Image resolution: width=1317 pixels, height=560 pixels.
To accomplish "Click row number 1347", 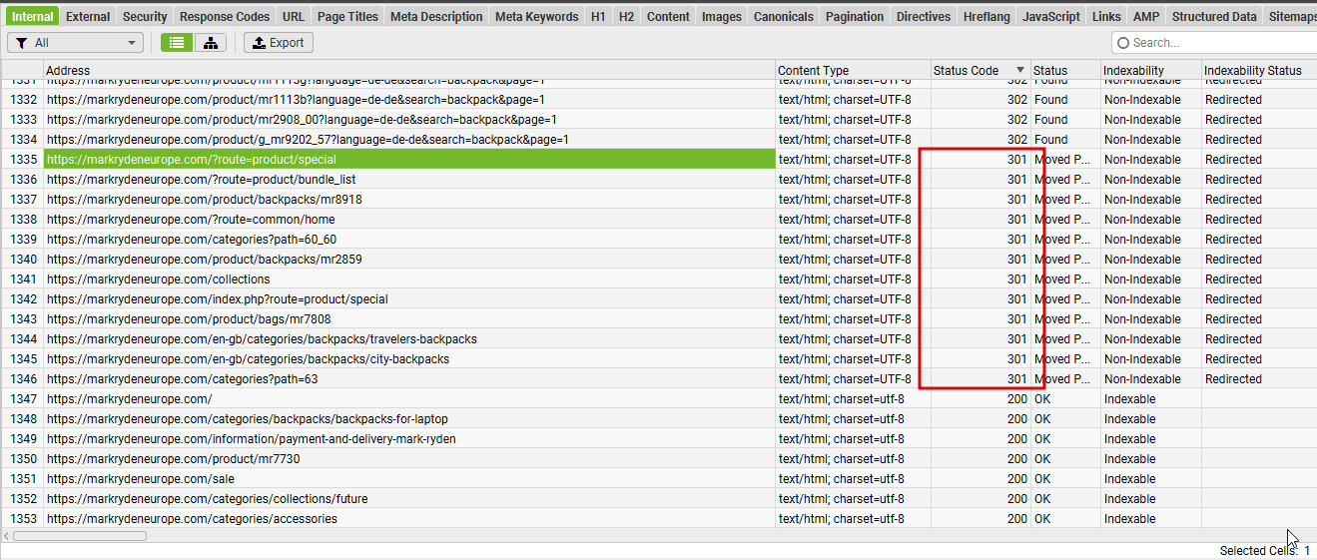I will (22, 398).
